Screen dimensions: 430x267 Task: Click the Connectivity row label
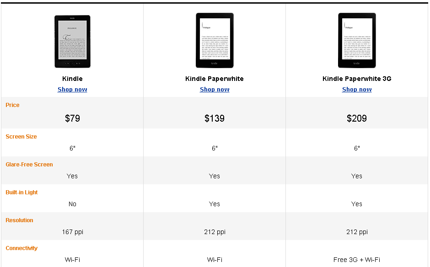click(x=21, y=248)
